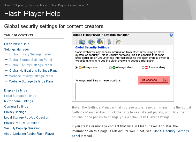Open Global Storage Settings Panel link
This screenshot has width=196, height=142.
point(31,60)
